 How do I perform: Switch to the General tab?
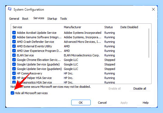coord(14,19)
